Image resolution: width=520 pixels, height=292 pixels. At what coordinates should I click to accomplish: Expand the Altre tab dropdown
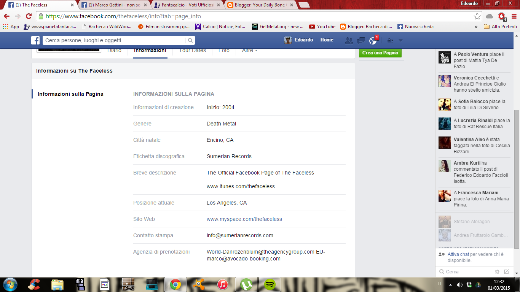click(x=250, y=50)
